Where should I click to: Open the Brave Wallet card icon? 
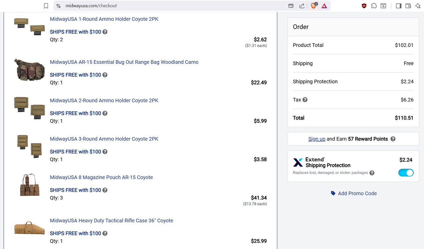coord(408,6)
